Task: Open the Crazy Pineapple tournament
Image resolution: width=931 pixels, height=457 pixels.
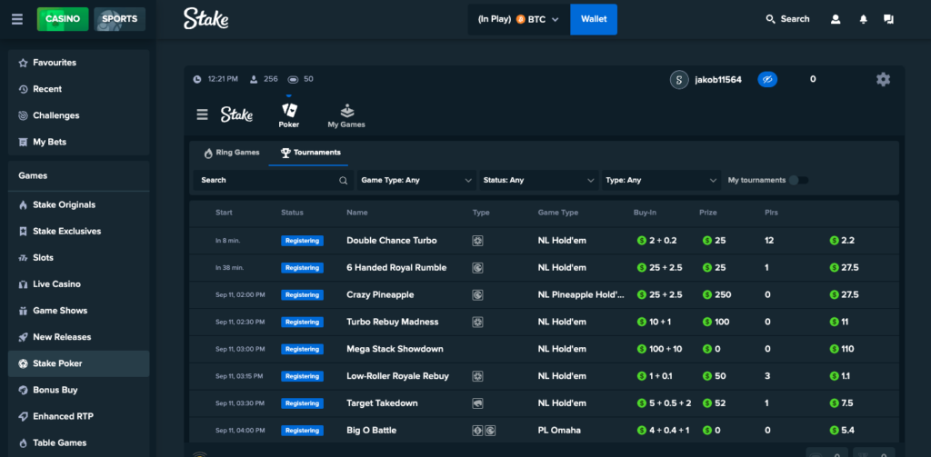Action: pos(544,295)
